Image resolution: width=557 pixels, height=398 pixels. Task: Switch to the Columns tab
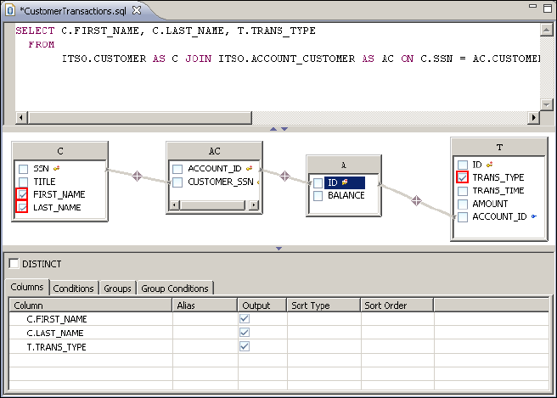(x=27, y=287)
